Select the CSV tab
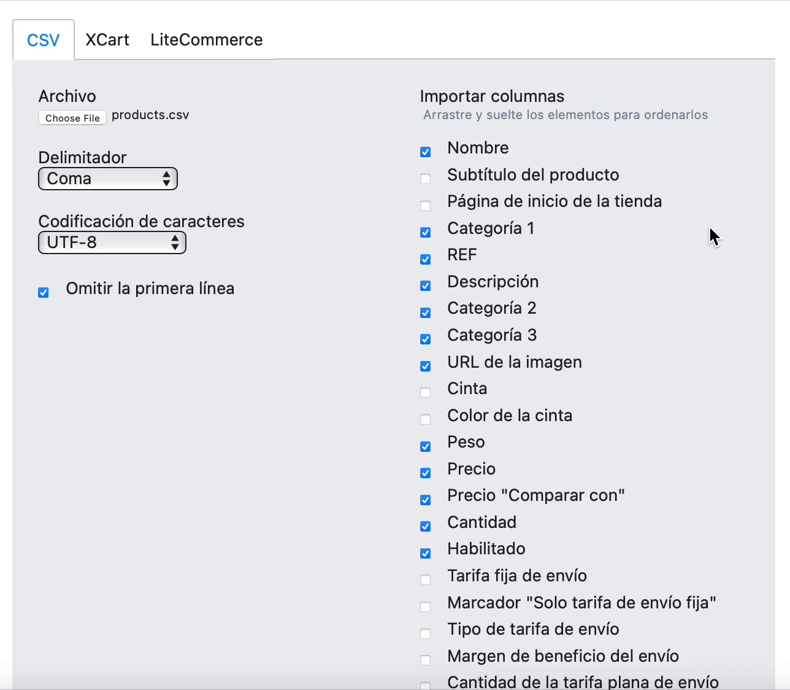The width and height of the screenshot is (790, 690). [43, 39]
